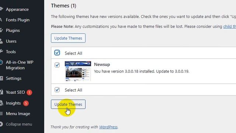The height and width of the screenshot is (133, 236).
Task: Uncheck the bottom Select All checkbox
Action: pyautogui.click(x=57, y=90)
